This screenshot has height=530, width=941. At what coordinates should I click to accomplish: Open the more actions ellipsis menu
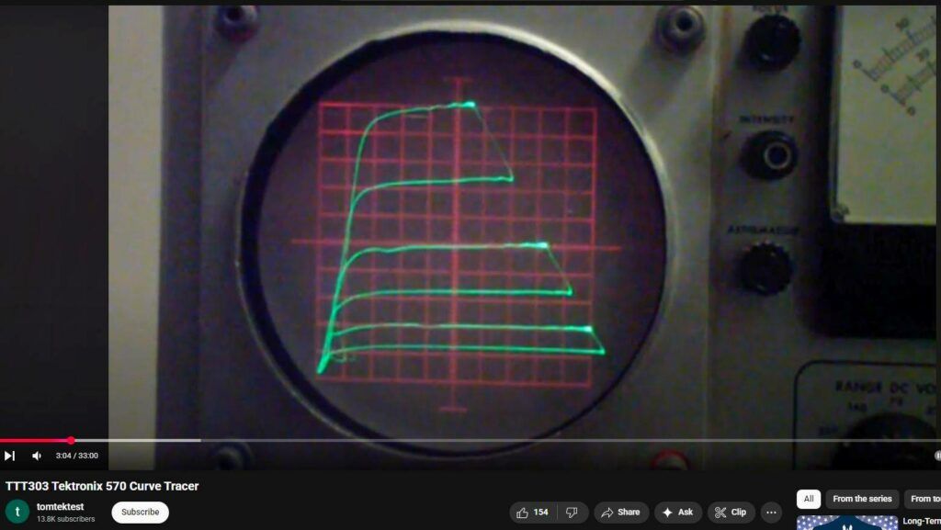[772, 512]
